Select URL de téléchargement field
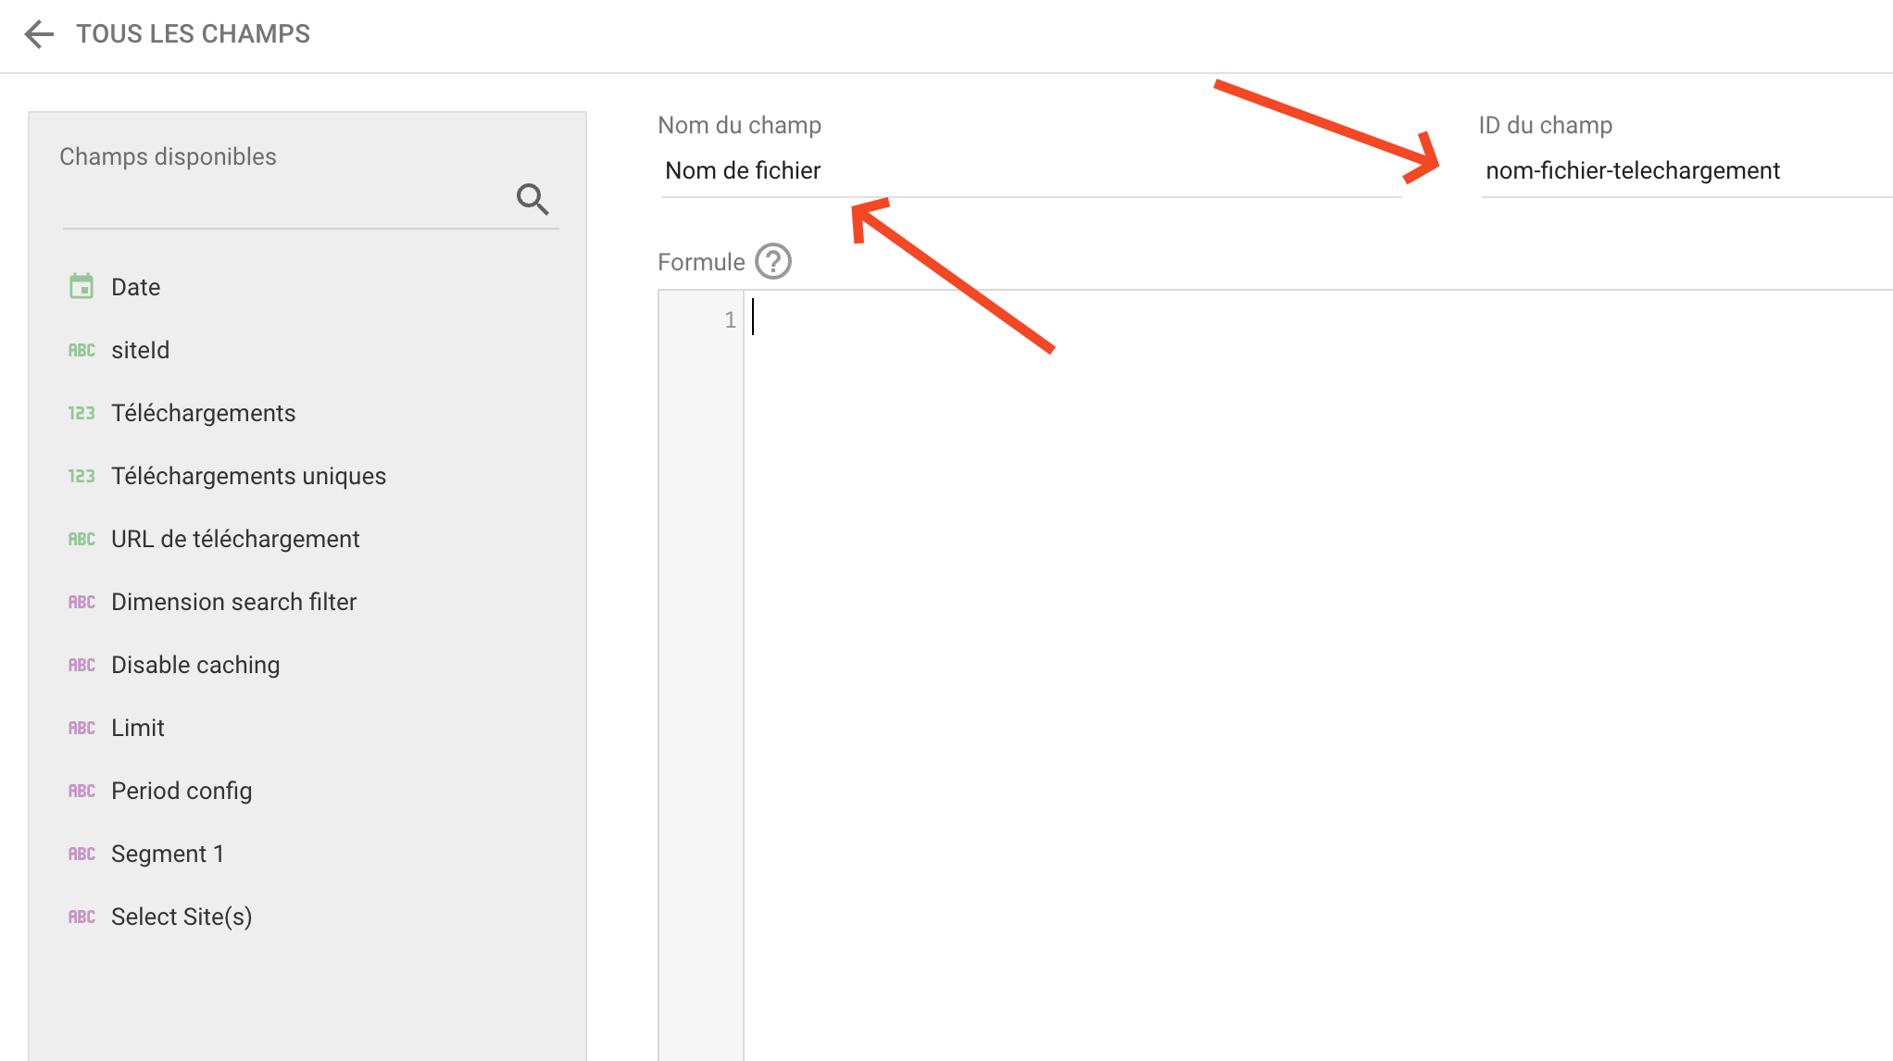Screen dimensions: 1893x1061 coord(235,539)
